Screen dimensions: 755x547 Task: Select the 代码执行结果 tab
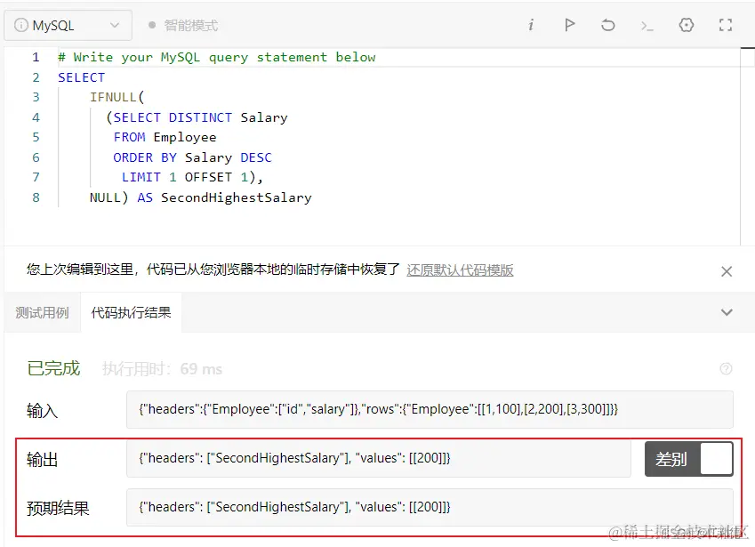tap(131, 313)
